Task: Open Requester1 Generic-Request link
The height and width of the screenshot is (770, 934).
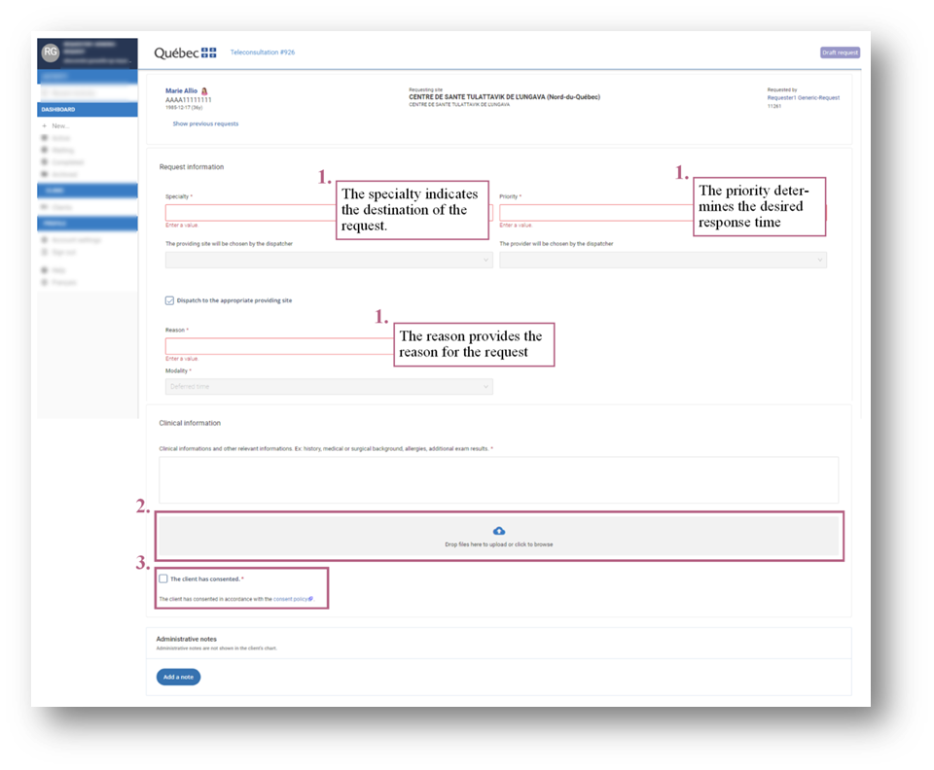Action: click(x=803, y=97)
